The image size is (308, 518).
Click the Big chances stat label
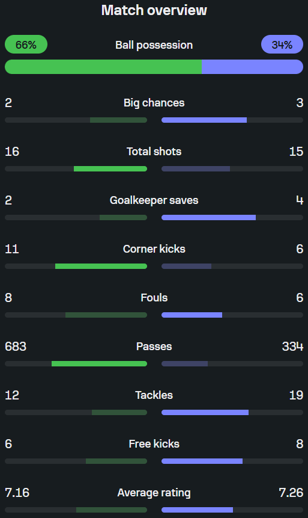tap(154, 103)
